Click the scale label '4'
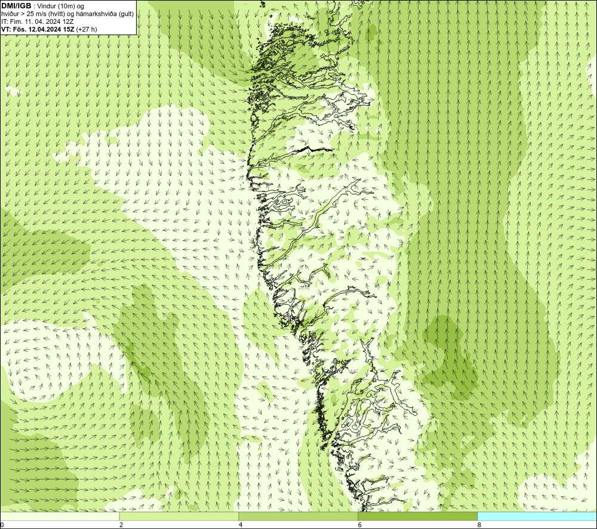597x529 pixels. coord(241,525)
